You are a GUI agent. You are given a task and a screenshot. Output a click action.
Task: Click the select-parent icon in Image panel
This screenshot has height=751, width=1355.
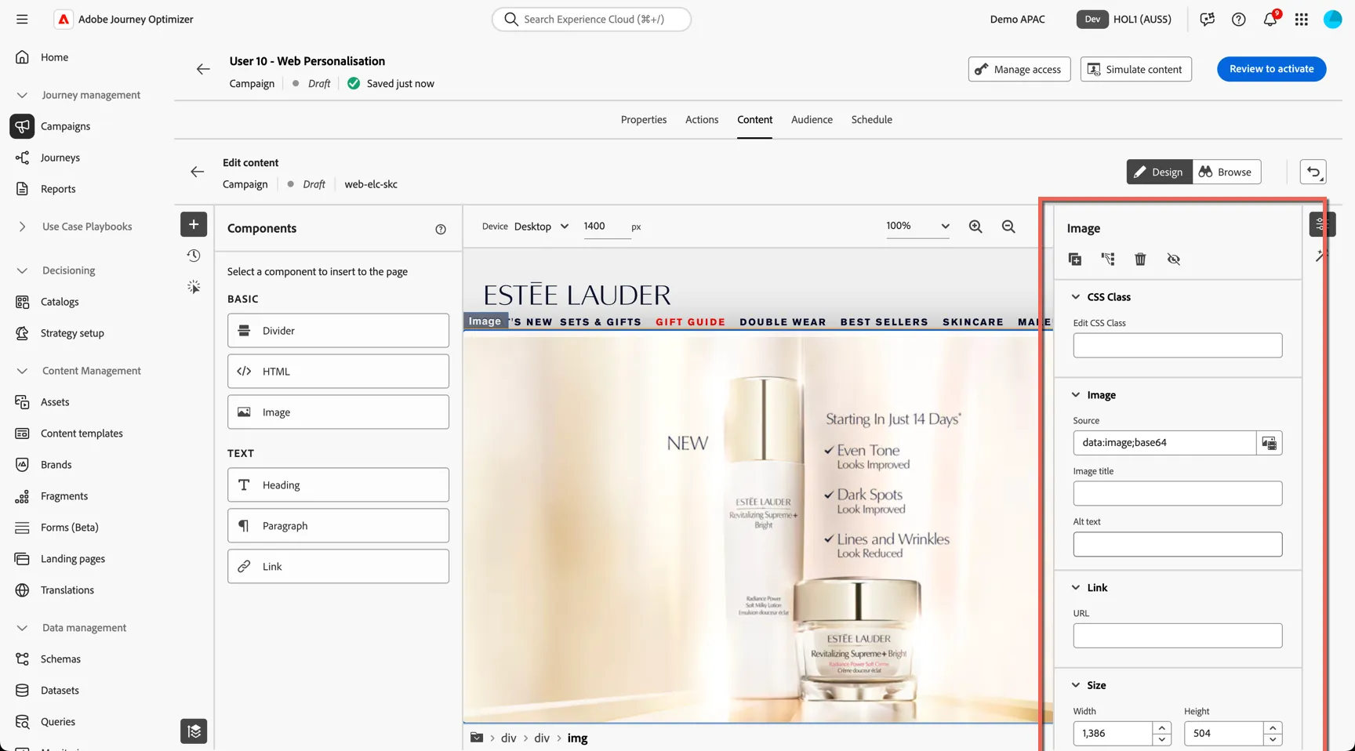tap(1108, 259)
